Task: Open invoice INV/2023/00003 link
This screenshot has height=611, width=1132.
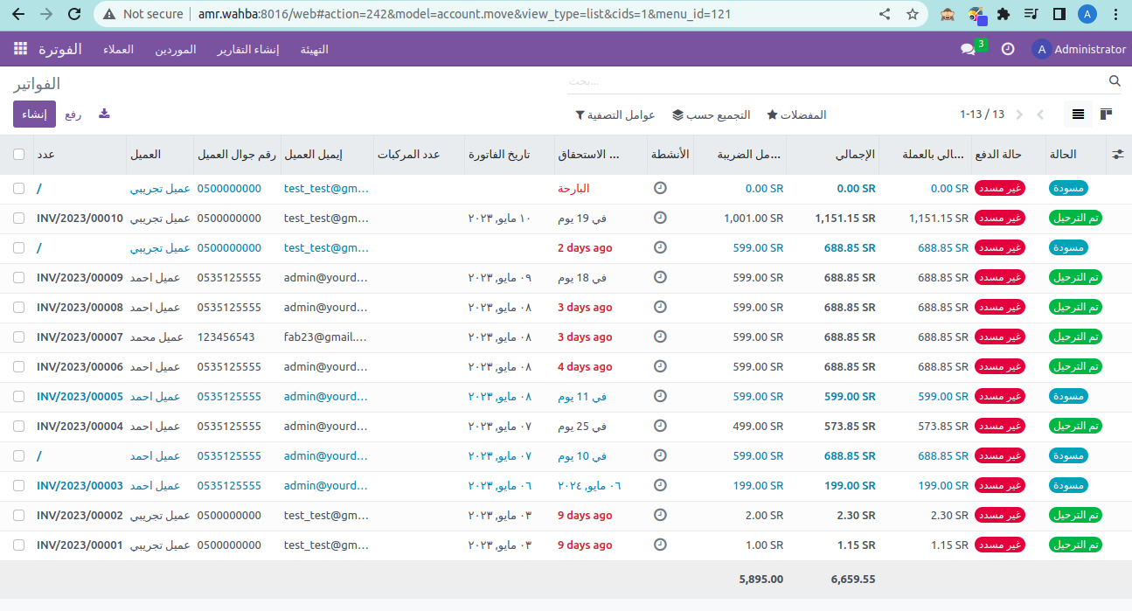Action: coord(80,485)
